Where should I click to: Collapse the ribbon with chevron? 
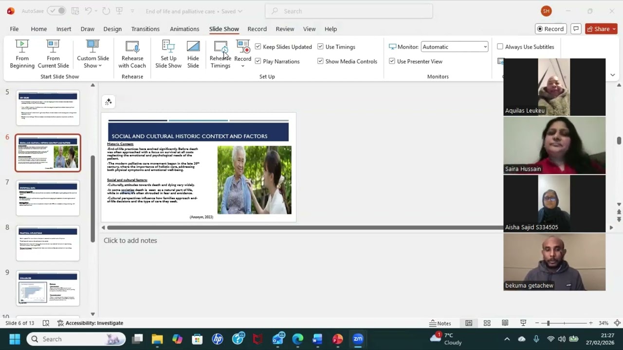coord(613,75)
